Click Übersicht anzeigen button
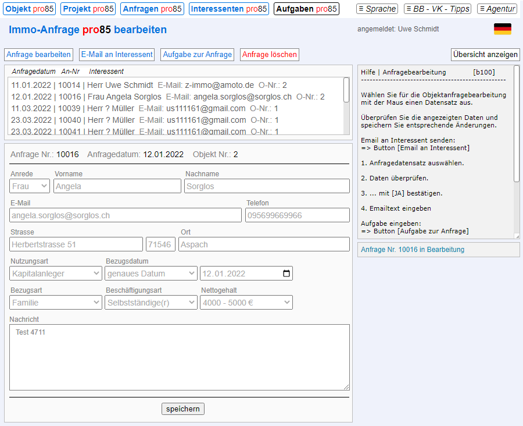This screenshot has width=523, height=426. (485, 55)
